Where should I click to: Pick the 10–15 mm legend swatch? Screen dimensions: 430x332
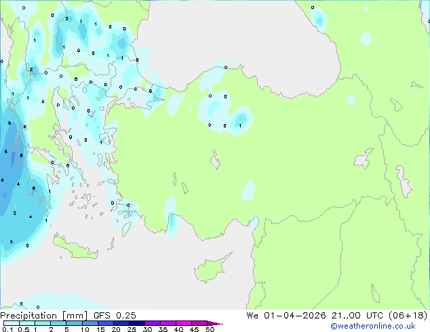tap(90, 323)
